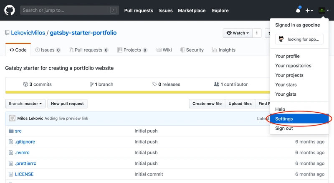Select Your stars in dropdown

tap(286, 85)
